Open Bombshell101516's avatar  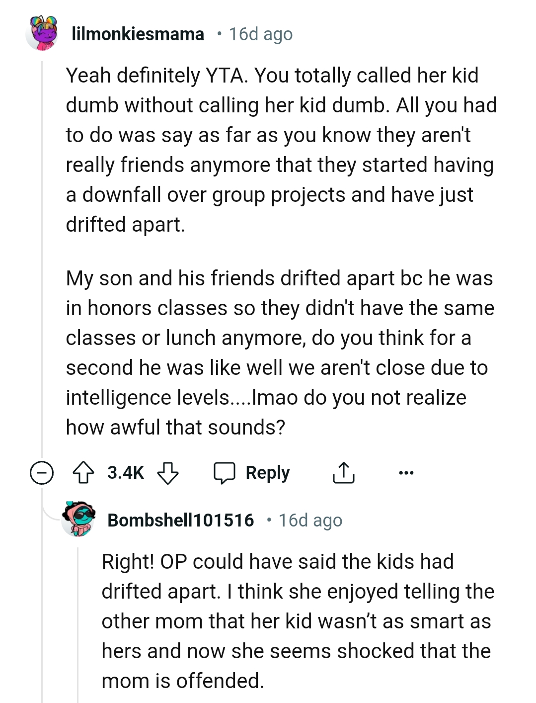[x=78, y=520]
